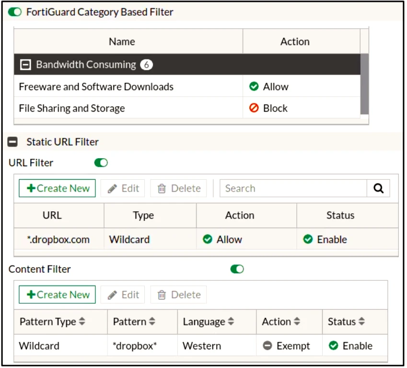This screenshot has width=407, height=368.
Task: Click the Exempt icon in Content Filter row
Action: coord(267,346)
